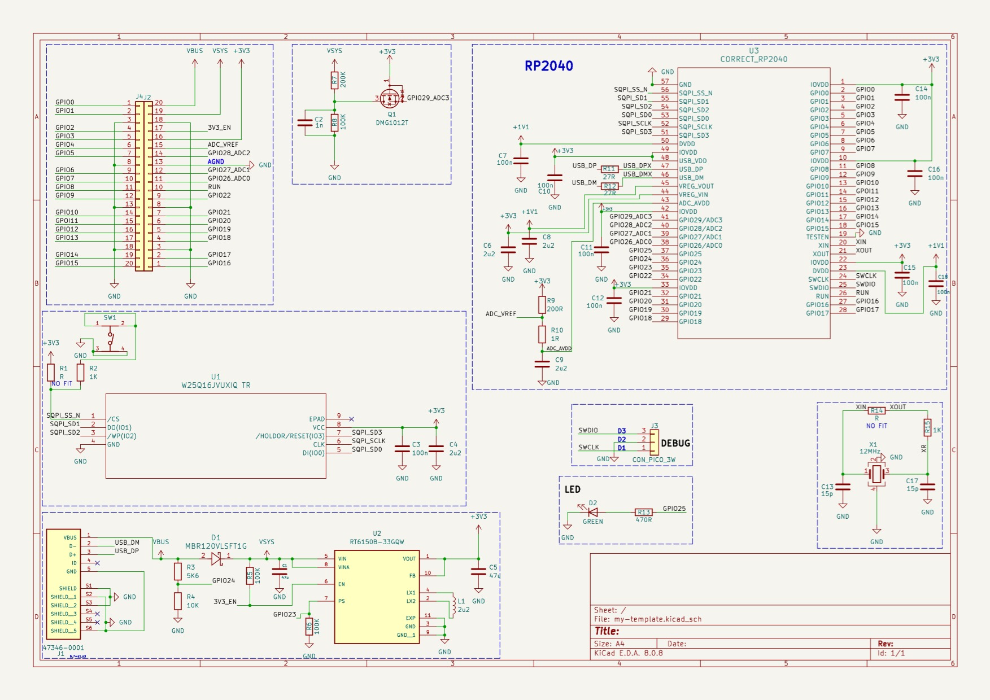Click the blue AGND label

[x=216, y=161]
